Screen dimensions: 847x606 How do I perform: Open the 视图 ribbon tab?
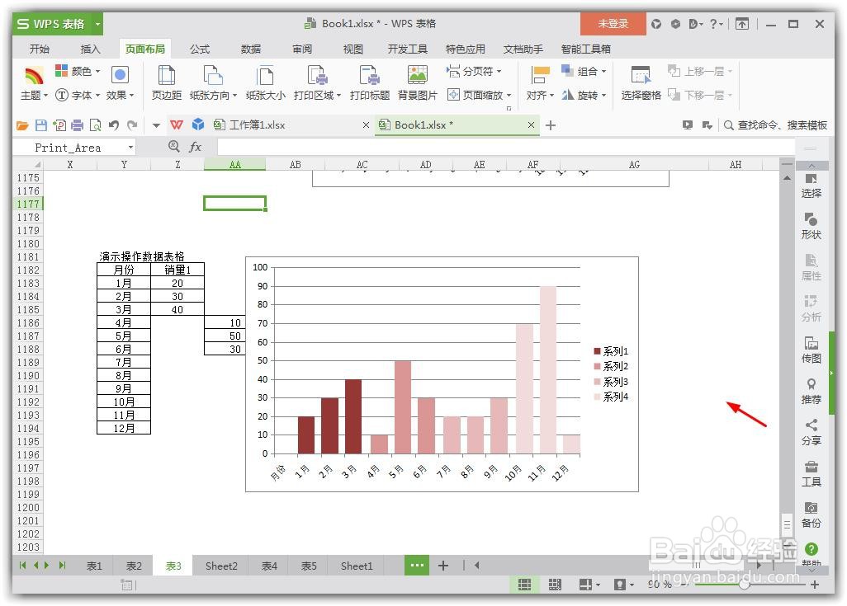(x=353, y=49)
